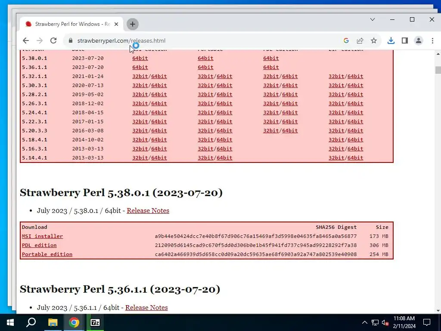Click 5.14.4.1 ZIP edition 64bit link
The height and width of the screenshot is (331, 441).
(355, 158)
